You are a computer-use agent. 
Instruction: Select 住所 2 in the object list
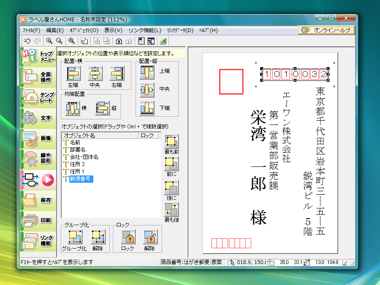coord(77,164)
